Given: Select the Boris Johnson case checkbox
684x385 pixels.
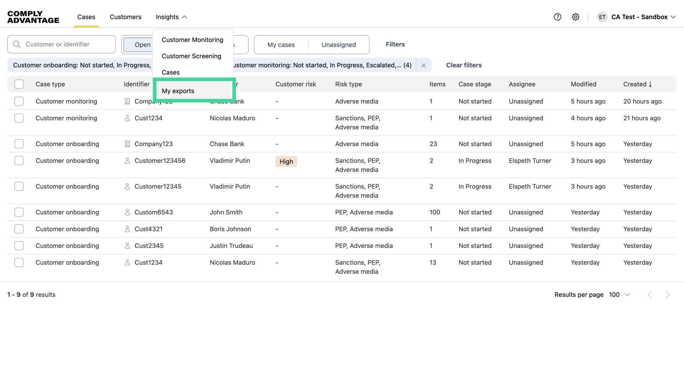Looking at the screenshot, I should click(x=19, y=229).
